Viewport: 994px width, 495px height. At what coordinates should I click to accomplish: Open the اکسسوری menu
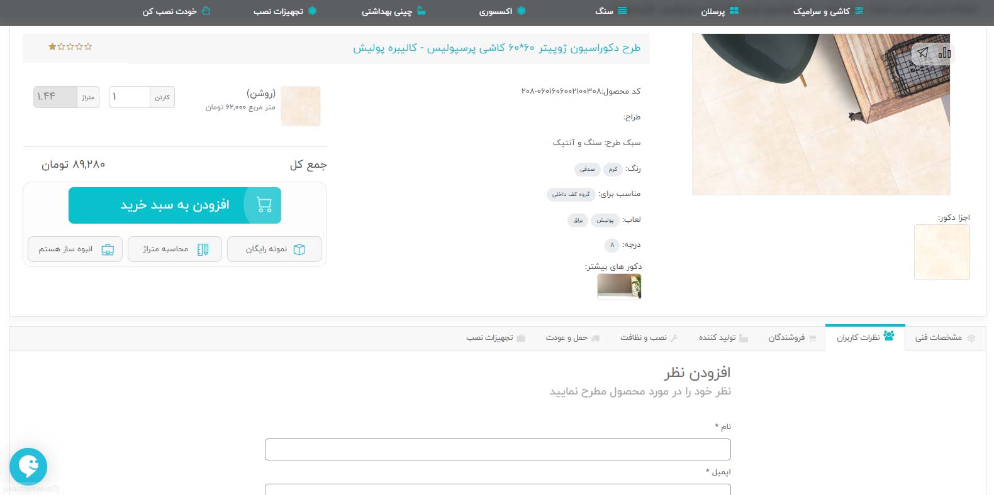(x=502, y=11)
